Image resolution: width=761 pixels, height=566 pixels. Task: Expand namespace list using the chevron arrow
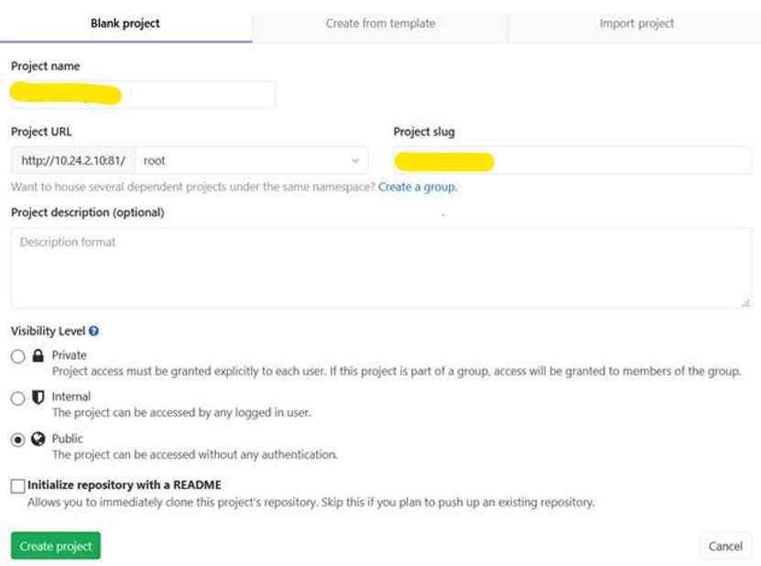(355, 161)
